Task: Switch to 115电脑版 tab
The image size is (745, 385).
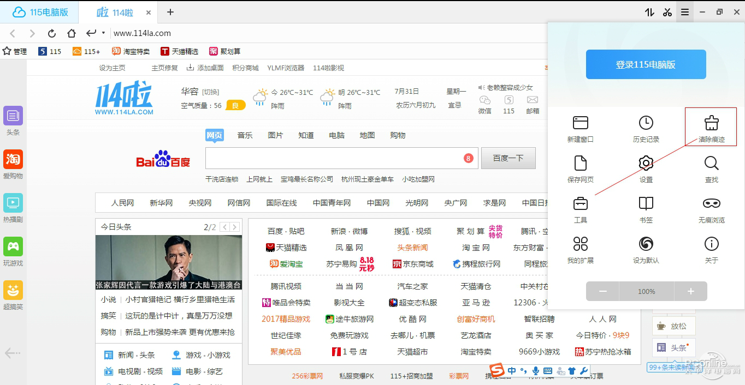Action: coord(39,12)
